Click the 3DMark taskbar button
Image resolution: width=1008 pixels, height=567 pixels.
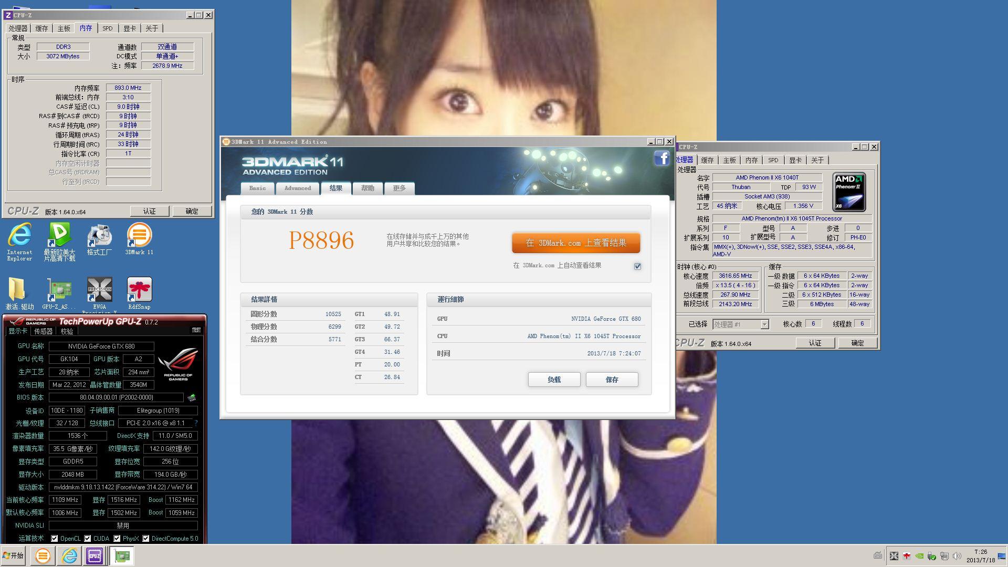(x=43, y=556)
